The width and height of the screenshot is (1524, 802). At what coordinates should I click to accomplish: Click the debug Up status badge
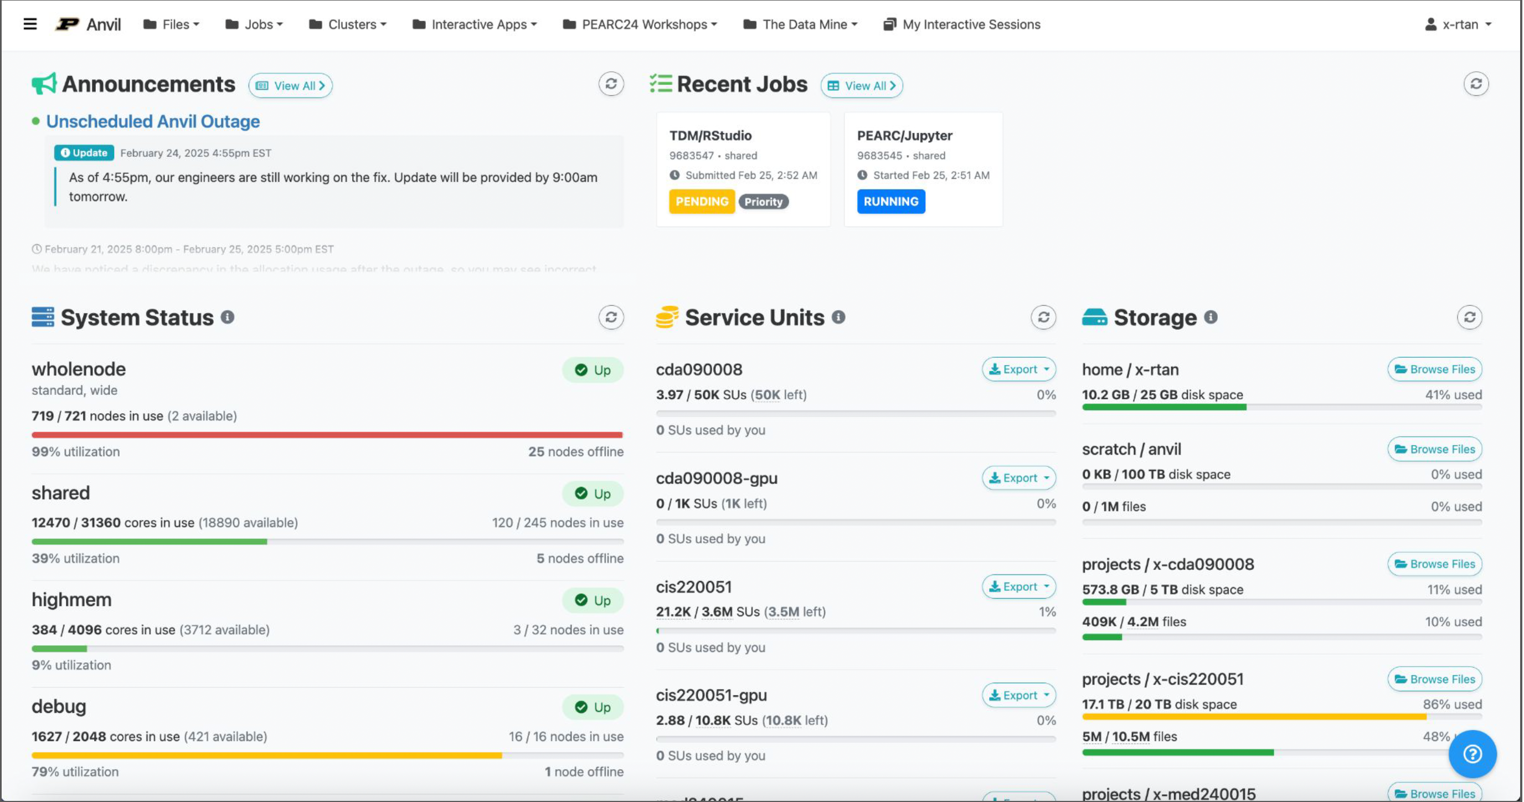(x=592, y=707)
